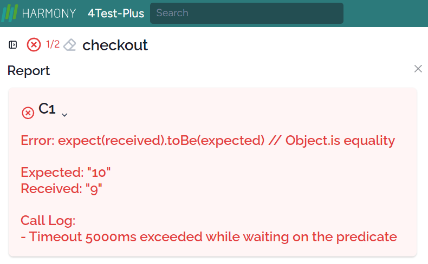The image size is (428, 264).
Task: Click the Received "9" line
Action: click(x=61, y=188)
